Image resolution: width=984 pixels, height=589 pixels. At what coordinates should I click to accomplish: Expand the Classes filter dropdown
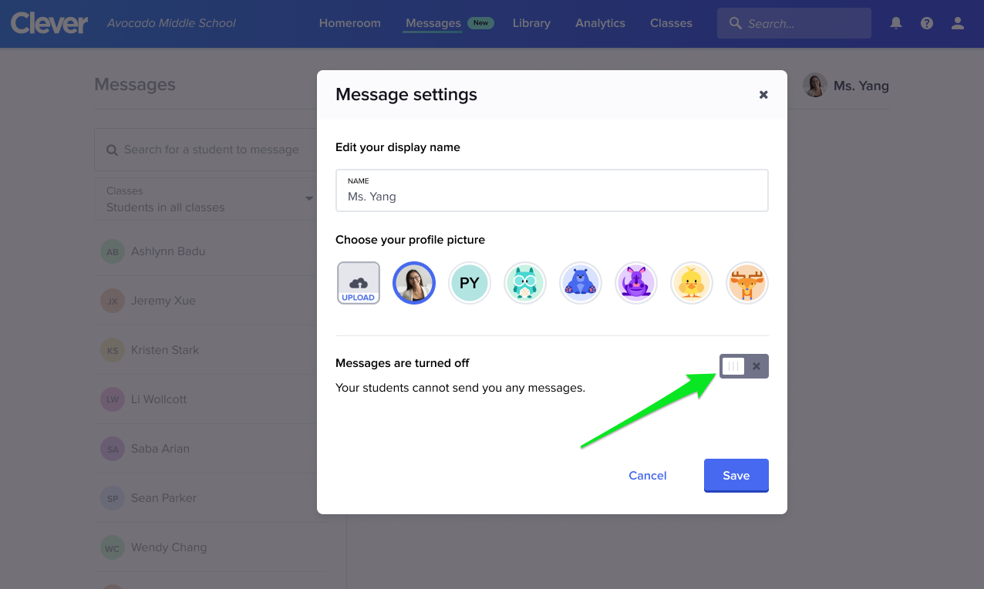[x=308, y=198]
